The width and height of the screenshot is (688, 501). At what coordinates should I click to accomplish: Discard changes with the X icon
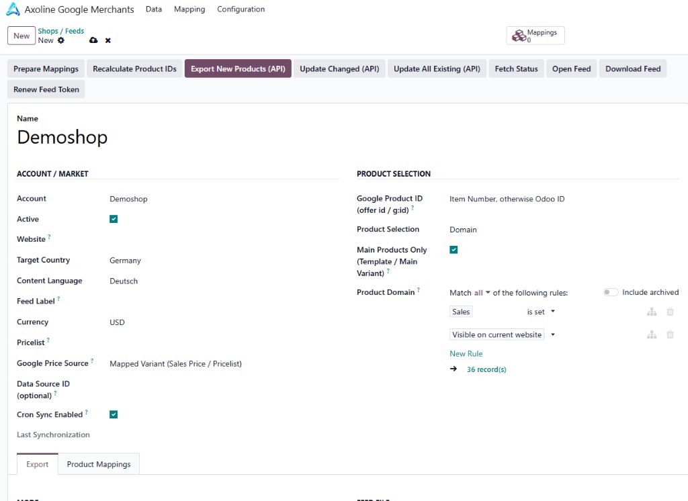108,40
